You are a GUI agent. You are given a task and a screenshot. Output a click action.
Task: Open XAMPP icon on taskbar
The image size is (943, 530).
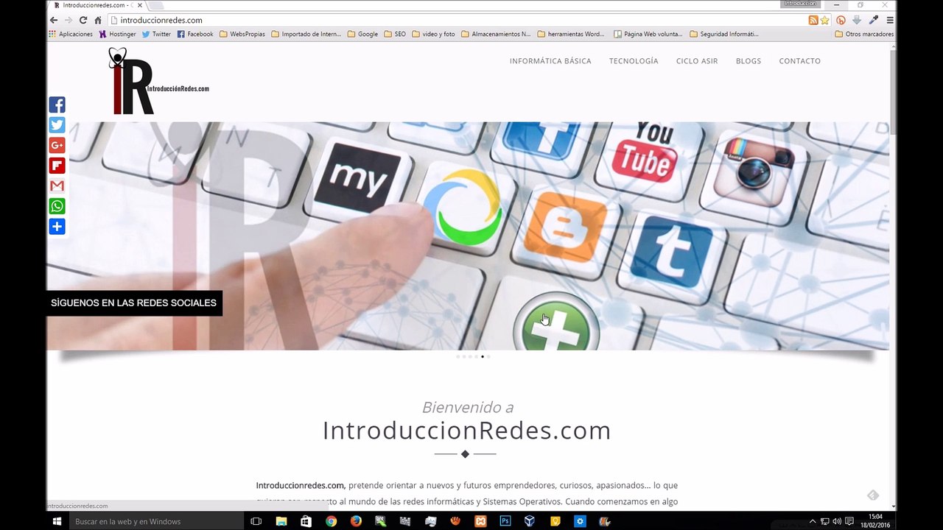coord(480,521)
